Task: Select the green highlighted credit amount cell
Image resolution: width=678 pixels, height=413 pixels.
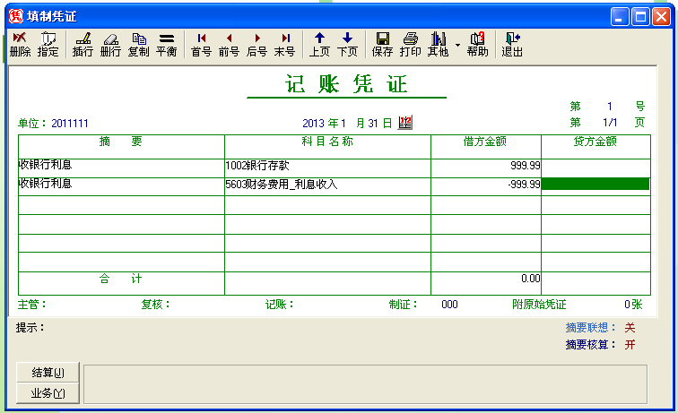Action: [x=595, y=184]
